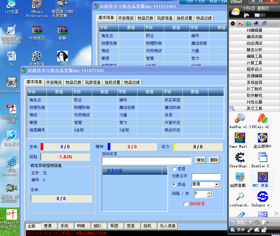Select Ds Word document icon
The image size is (280, 236).
pos(12,56)
